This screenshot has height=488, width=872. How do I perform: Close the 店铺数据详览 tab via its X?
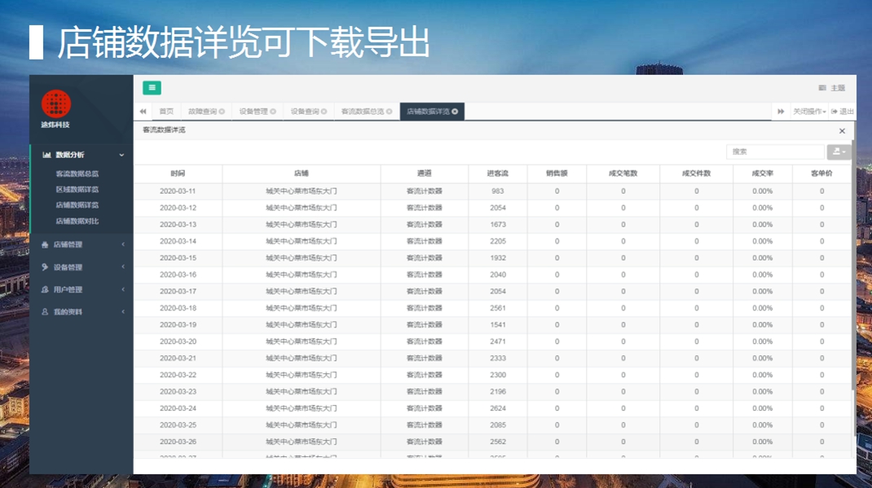tap(455, 112)
